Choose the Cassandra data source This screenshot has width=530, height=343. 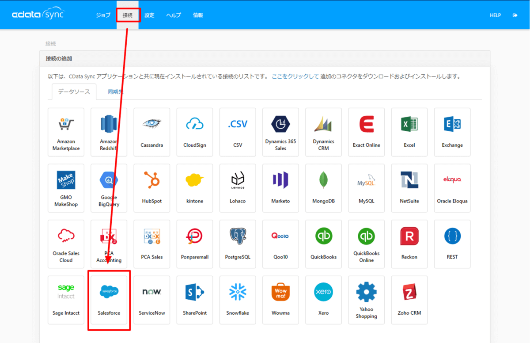pyautogui.click(x=151, y=132)
